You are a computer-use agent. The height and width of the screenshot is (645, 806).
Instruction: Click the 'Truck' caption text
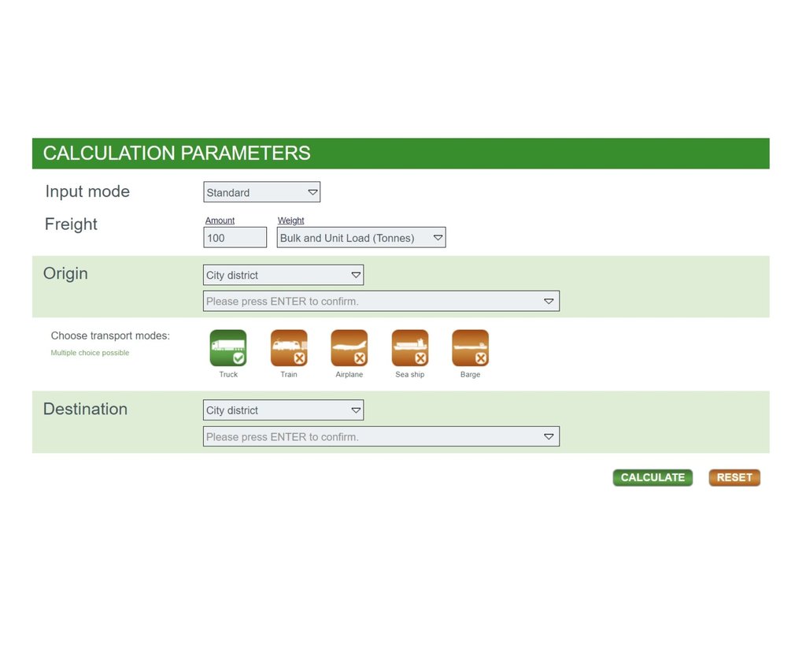(x=228, y=374)
